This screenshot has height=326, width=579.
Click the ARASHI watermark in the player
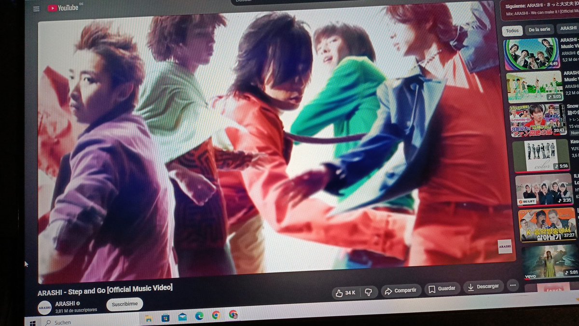504,246
